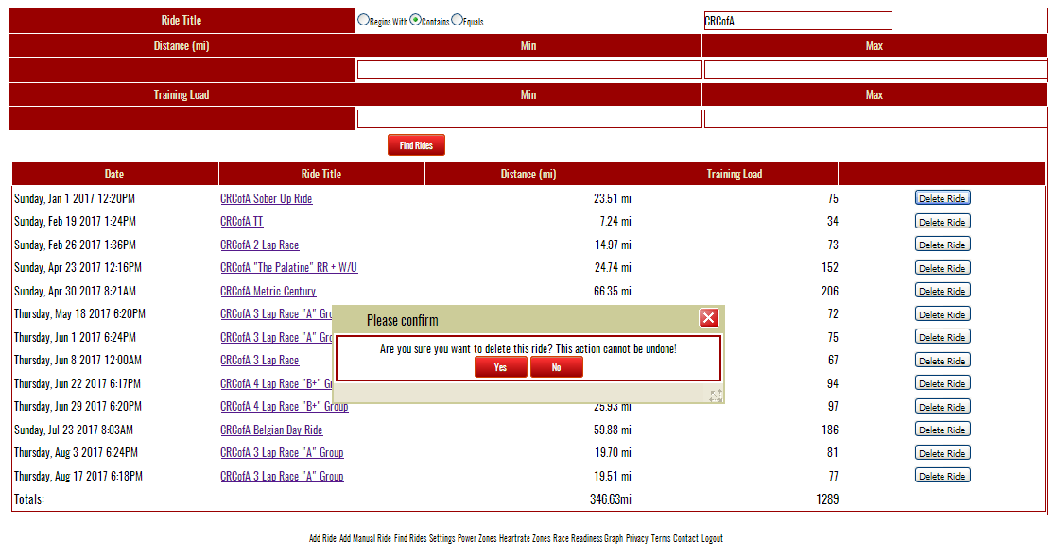
Task: Open Race Readiness Graph footer link
Action: 588,539
